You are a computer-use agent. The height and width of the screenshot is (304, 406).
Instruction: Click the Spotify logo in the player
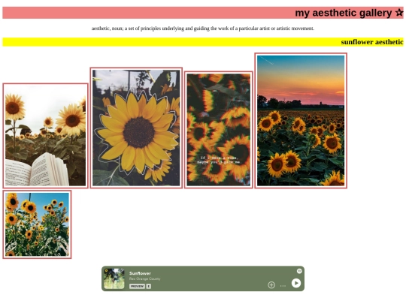[x=299, y=271]
